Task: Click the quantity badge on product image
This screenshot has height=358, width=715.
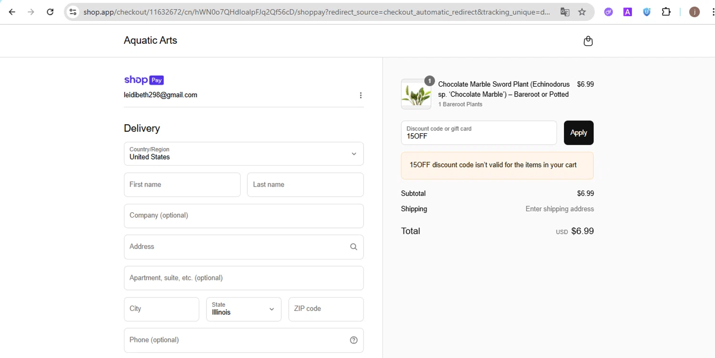Action: click(429, 81)
